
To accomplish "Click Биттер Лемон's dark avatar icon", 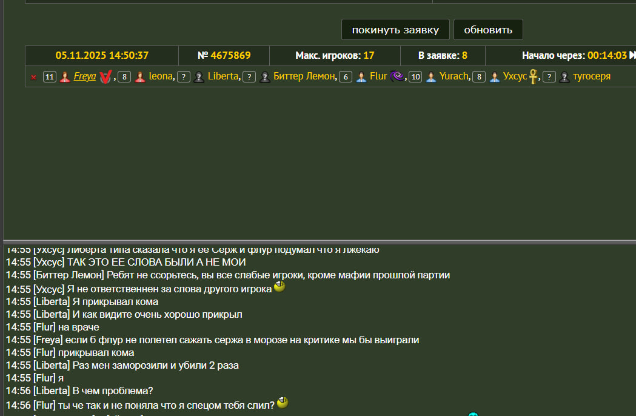I will pos(265,76).
